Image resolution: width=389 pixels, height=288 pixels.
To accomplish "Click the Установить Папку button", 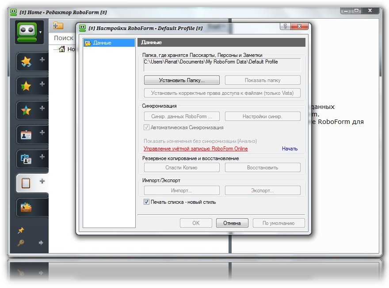I will point(182,80).
